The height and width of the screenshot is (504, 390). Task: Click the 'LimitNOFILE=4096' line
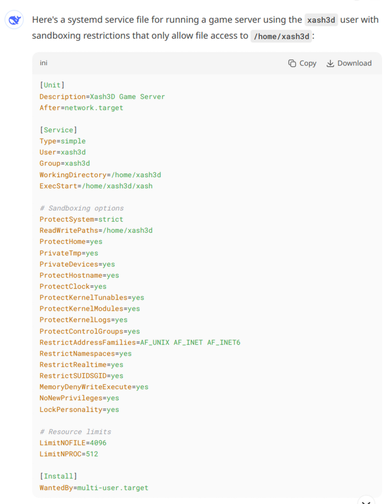point(73,443)
